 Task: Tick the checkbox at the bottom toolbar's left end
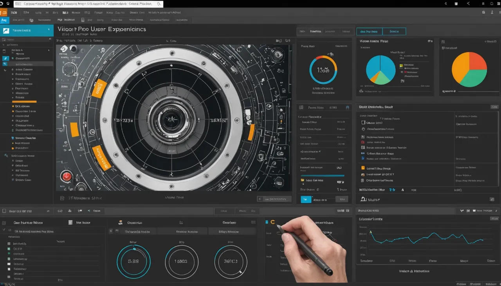click(4, 211)
